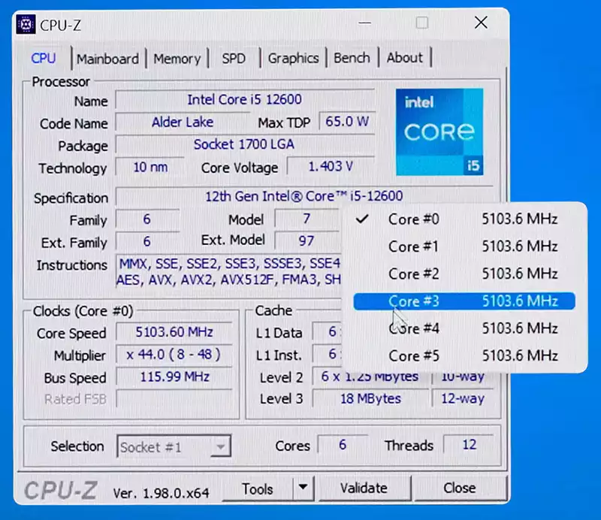Image resolution: width=601 pixels, height=520 pixels.
Task: Close the CPU-Z window with X
Action: coord(481,23)
